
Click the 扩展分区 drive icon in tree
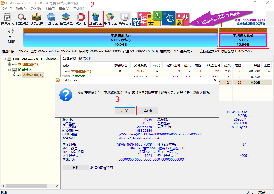[x=14, y=70]
